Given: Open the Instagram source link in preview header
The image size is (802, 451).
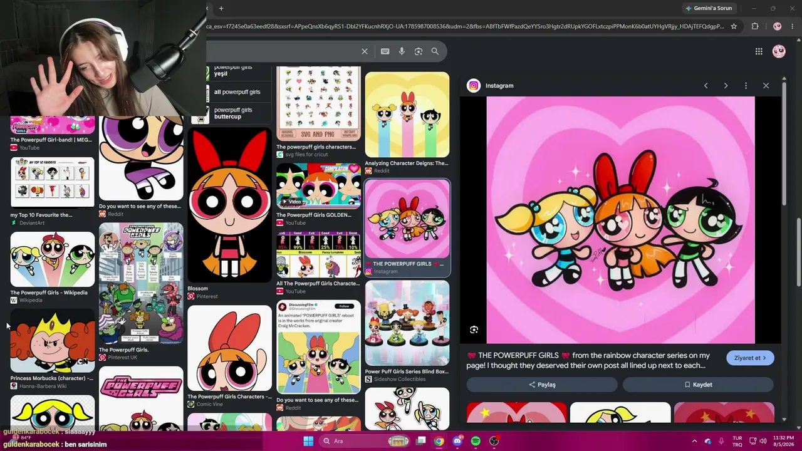Looking at the screenshot, I should 499,86.
